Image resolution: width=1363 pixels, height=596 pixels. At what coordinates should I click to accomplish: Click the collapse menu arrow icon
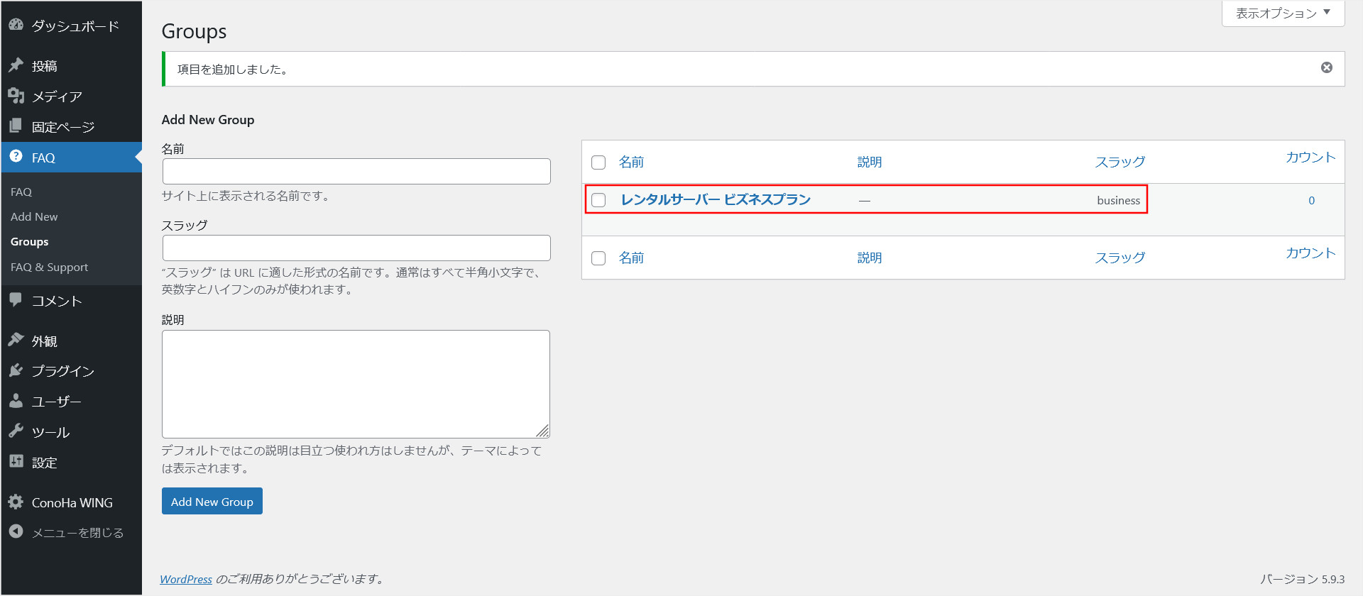click(x=16, y=531)
